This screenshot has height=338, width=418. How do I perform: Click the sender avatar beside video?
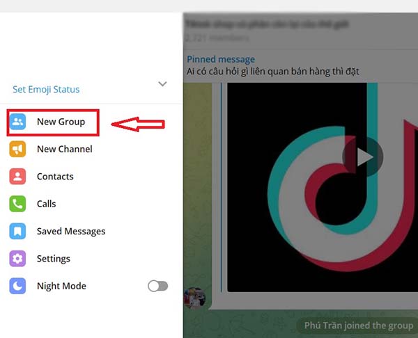coord(194,298)
